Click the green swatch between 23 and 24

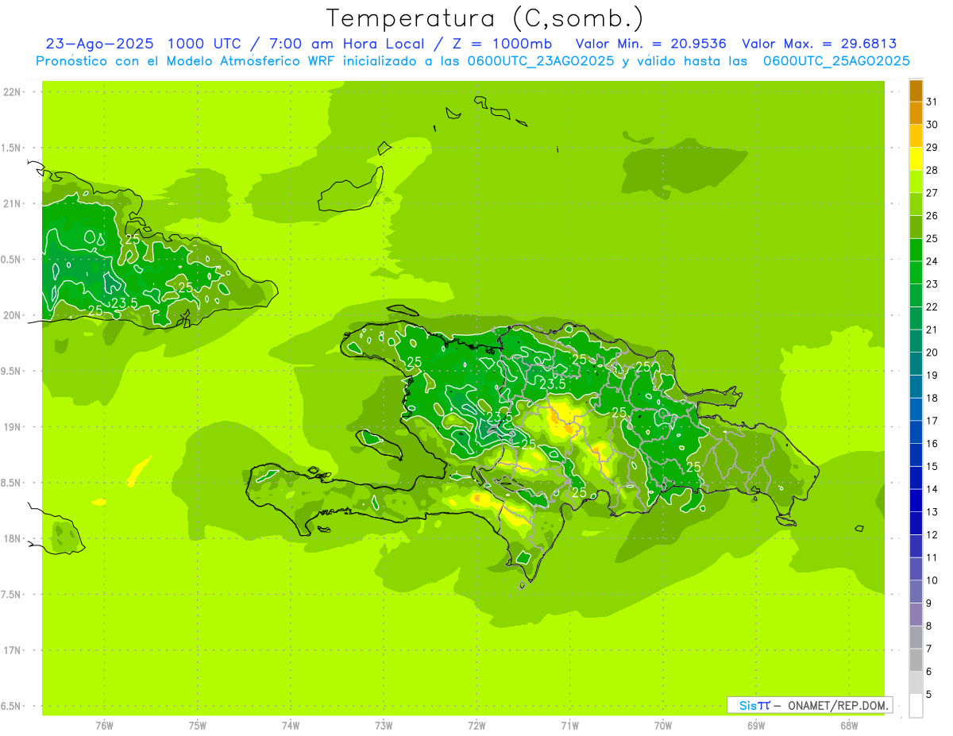click(x=916, y=273)
